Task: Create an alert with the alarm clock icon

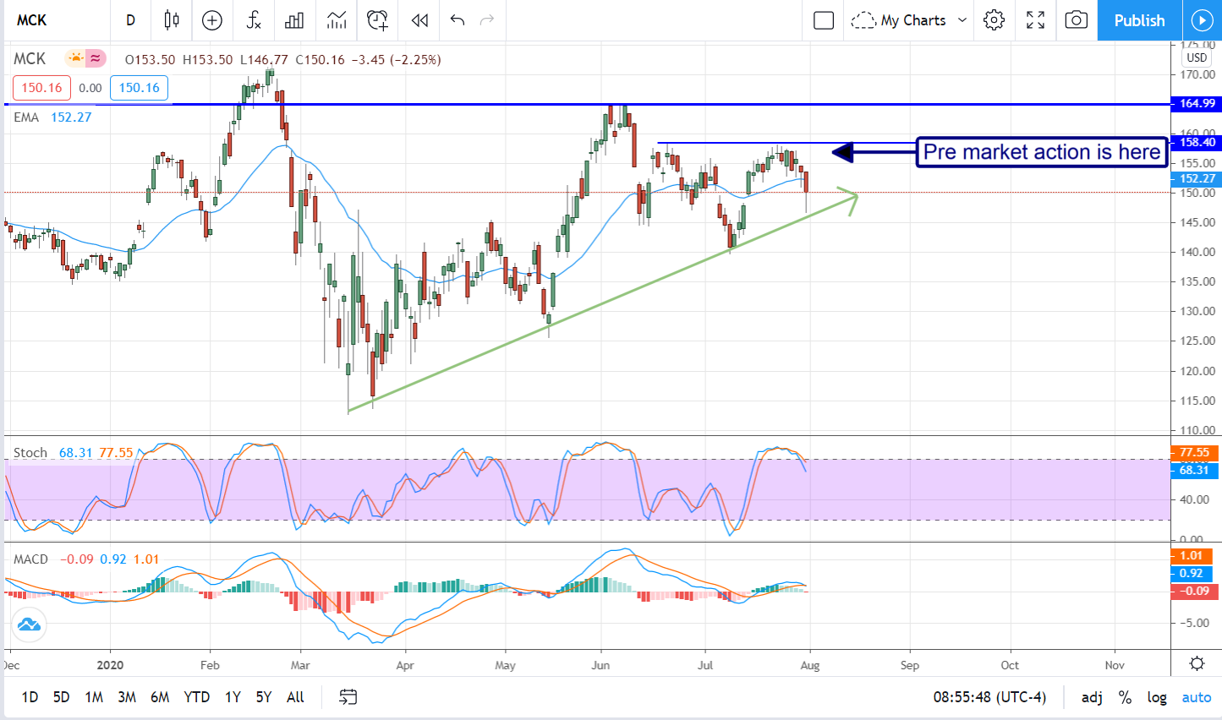Action: pos(378,20)
